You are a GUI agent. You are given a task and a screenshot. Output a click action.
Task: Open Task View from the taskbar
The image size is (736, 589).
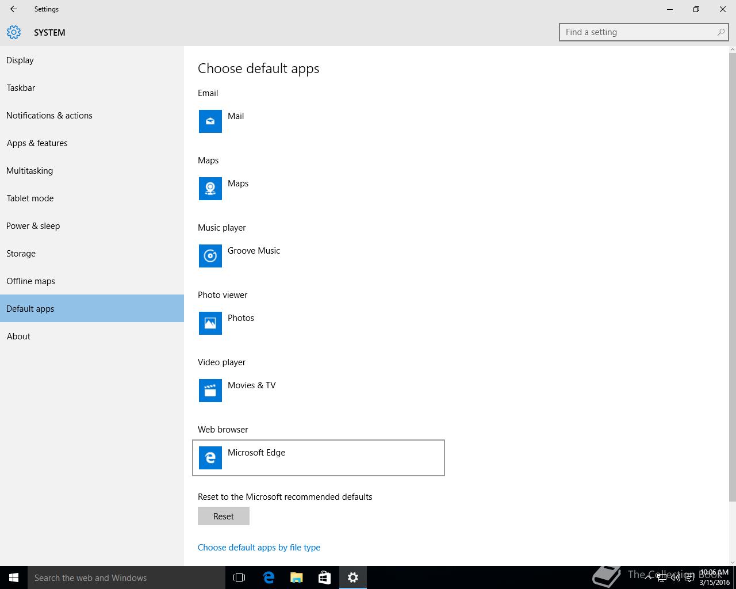coord(239,577)
